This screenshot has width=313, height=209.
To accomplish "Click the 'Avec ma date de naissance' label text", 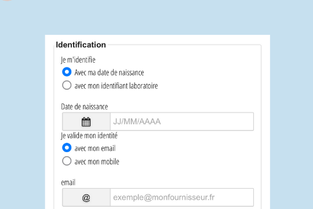I will 109,73.
